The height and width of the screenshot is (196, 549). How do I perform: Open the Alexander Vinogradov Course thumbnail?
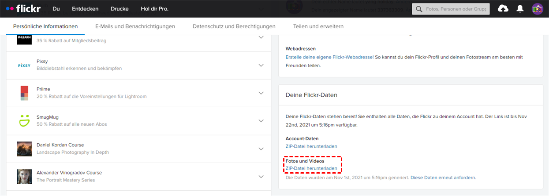pos(24,177)
